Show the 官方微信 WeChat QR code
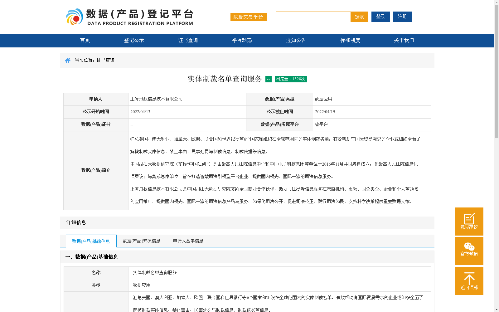 pyautogui.click(x=469, y=251)
